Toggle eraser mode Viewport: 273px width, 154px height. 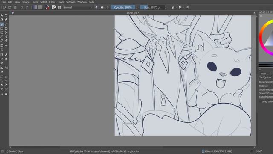coord(96,7)
